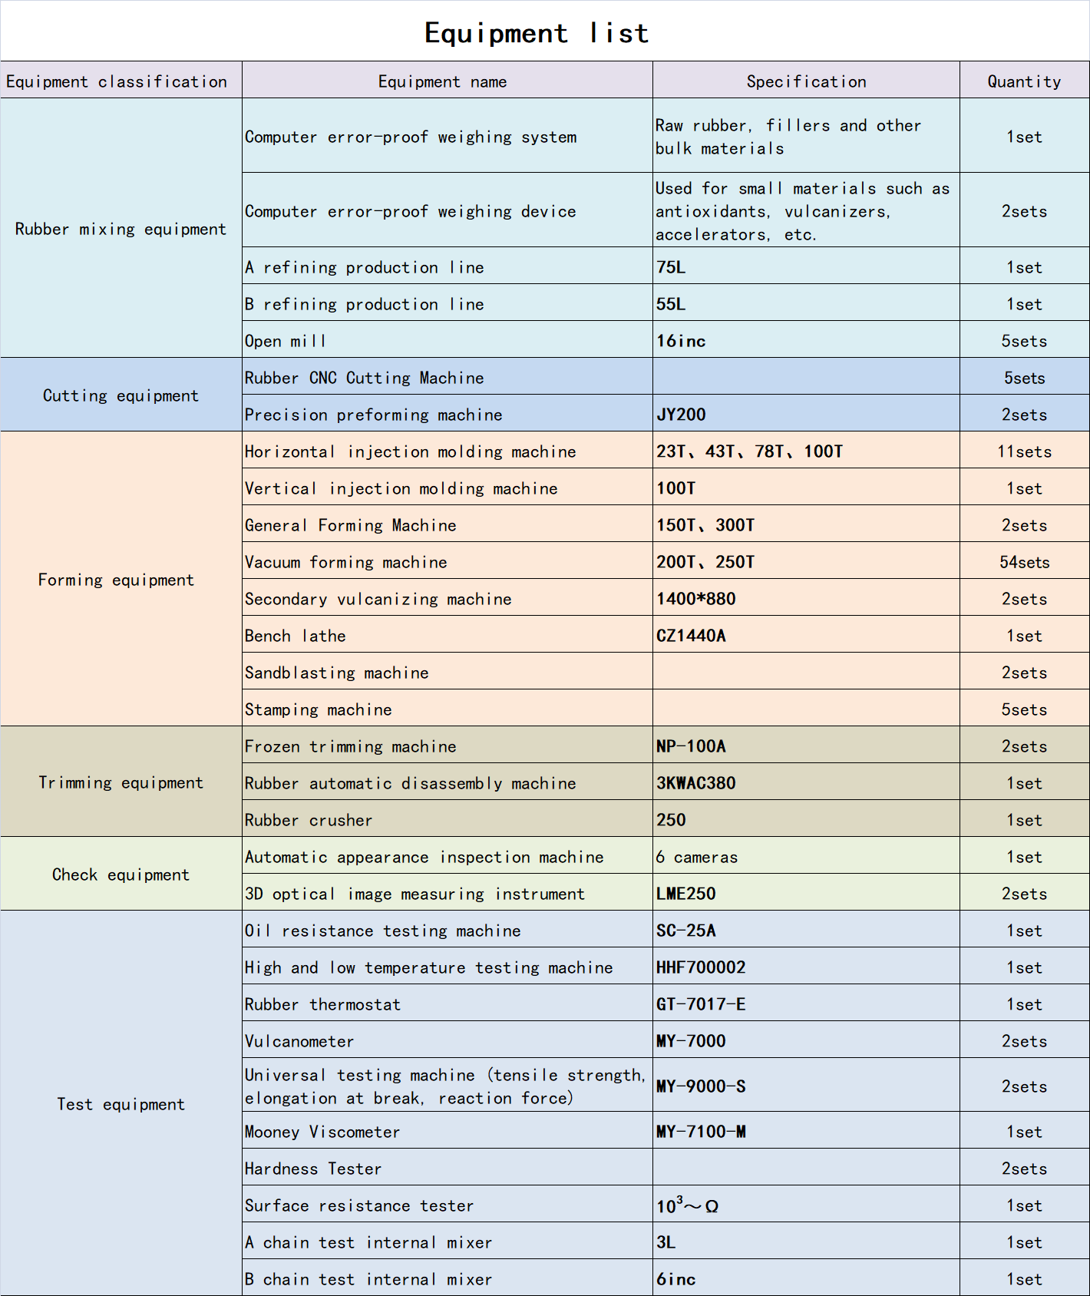Select the "GT-7017-E" specification cell
Image resolution: width=1090 pixels, height=1296 pixels.
(x=701, y=1004)
